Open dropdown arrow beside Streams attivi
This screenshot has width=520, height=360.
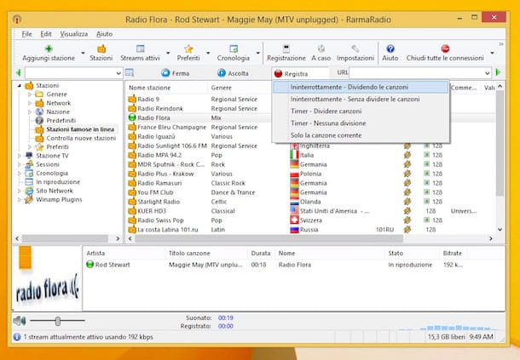pyautogui.click(x=168, y=53)
